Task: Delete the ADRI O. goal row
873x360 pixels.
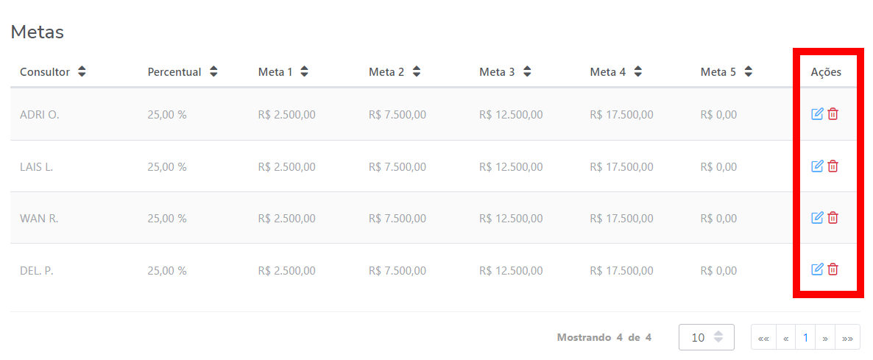Action: [833, 114]
